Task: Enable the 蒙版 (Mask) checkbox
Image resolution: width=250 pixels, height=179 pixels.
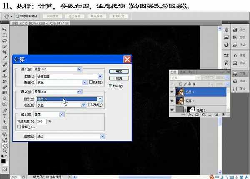Action: 18,127
